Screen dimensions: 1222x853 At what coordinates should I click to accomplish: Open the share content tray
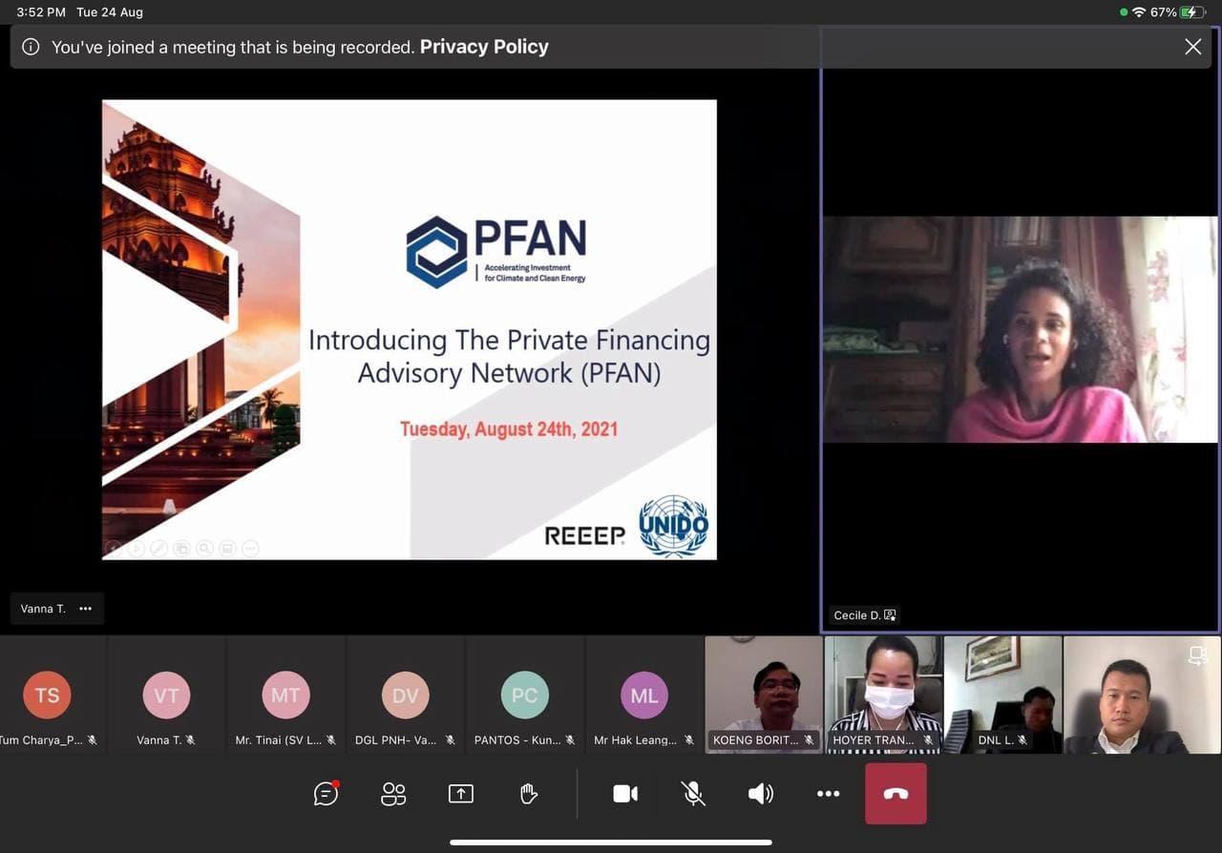[x=461, y=793]
